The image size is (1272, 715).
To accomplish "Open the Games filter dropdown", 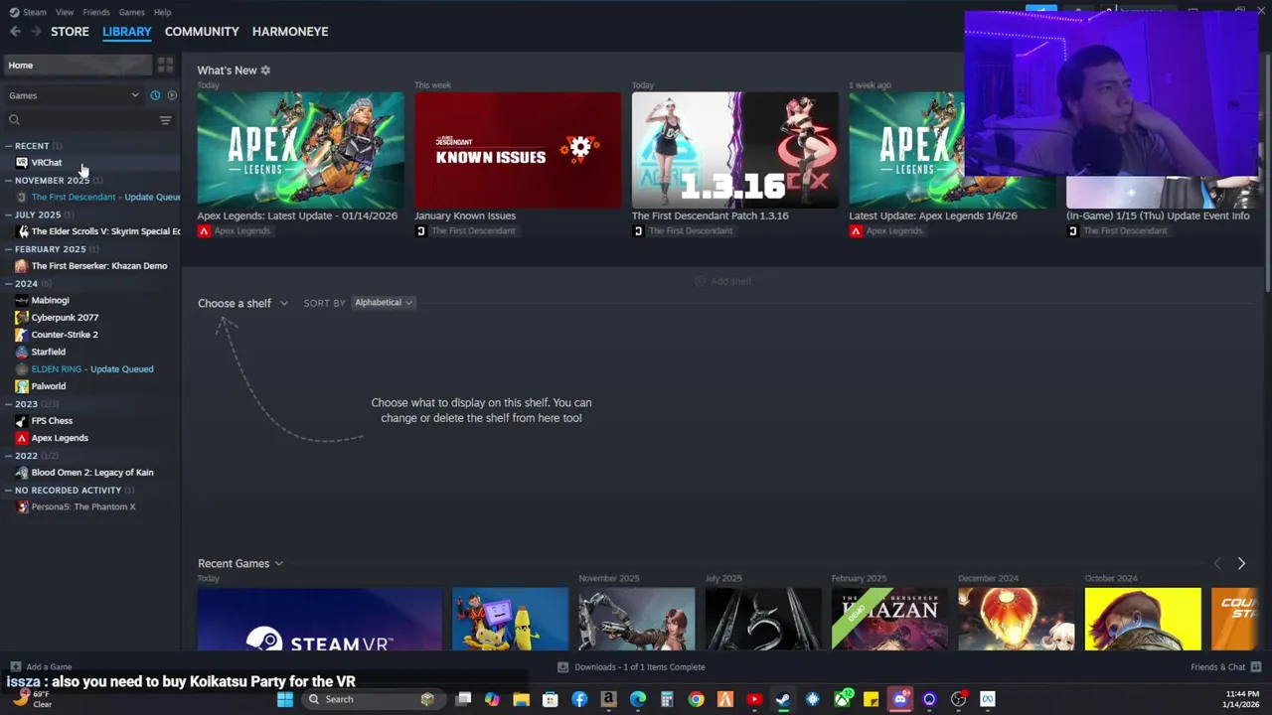I will pyautogui.click(x=74, y=95).
